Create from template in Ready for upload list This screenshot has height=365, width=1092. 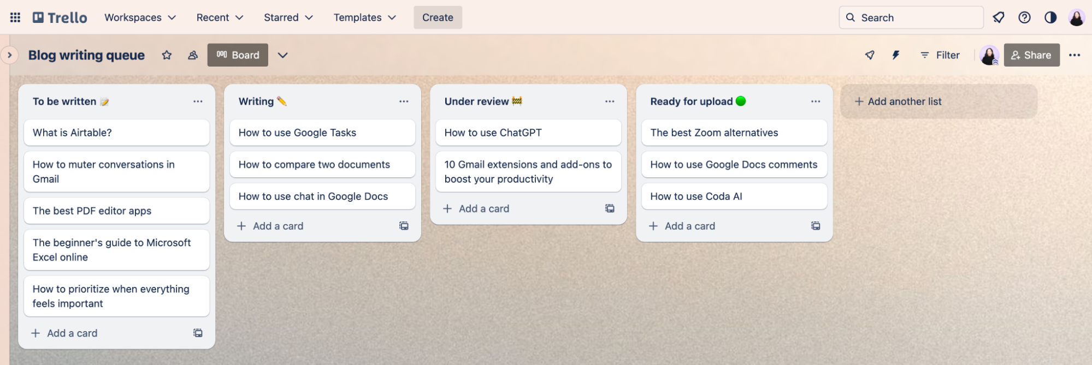[x=816, y=226]
